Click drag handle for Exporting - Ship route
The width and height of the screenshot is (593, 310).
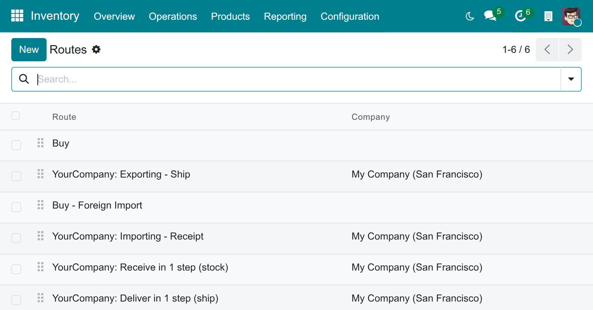pos(41,174)
